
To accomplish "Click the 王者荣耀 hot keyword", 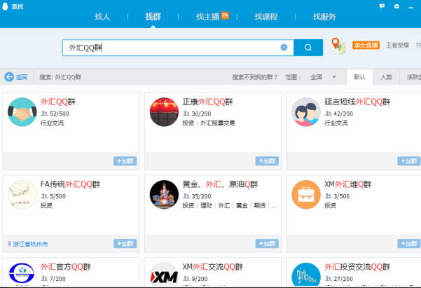I will point(397,45).
